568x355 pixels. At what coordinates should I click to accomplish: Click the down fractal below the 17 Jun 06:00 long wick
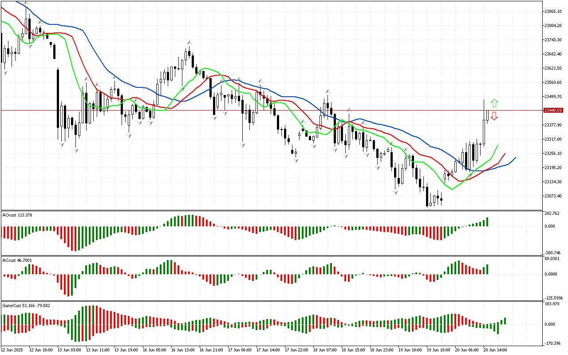(243, 145)
